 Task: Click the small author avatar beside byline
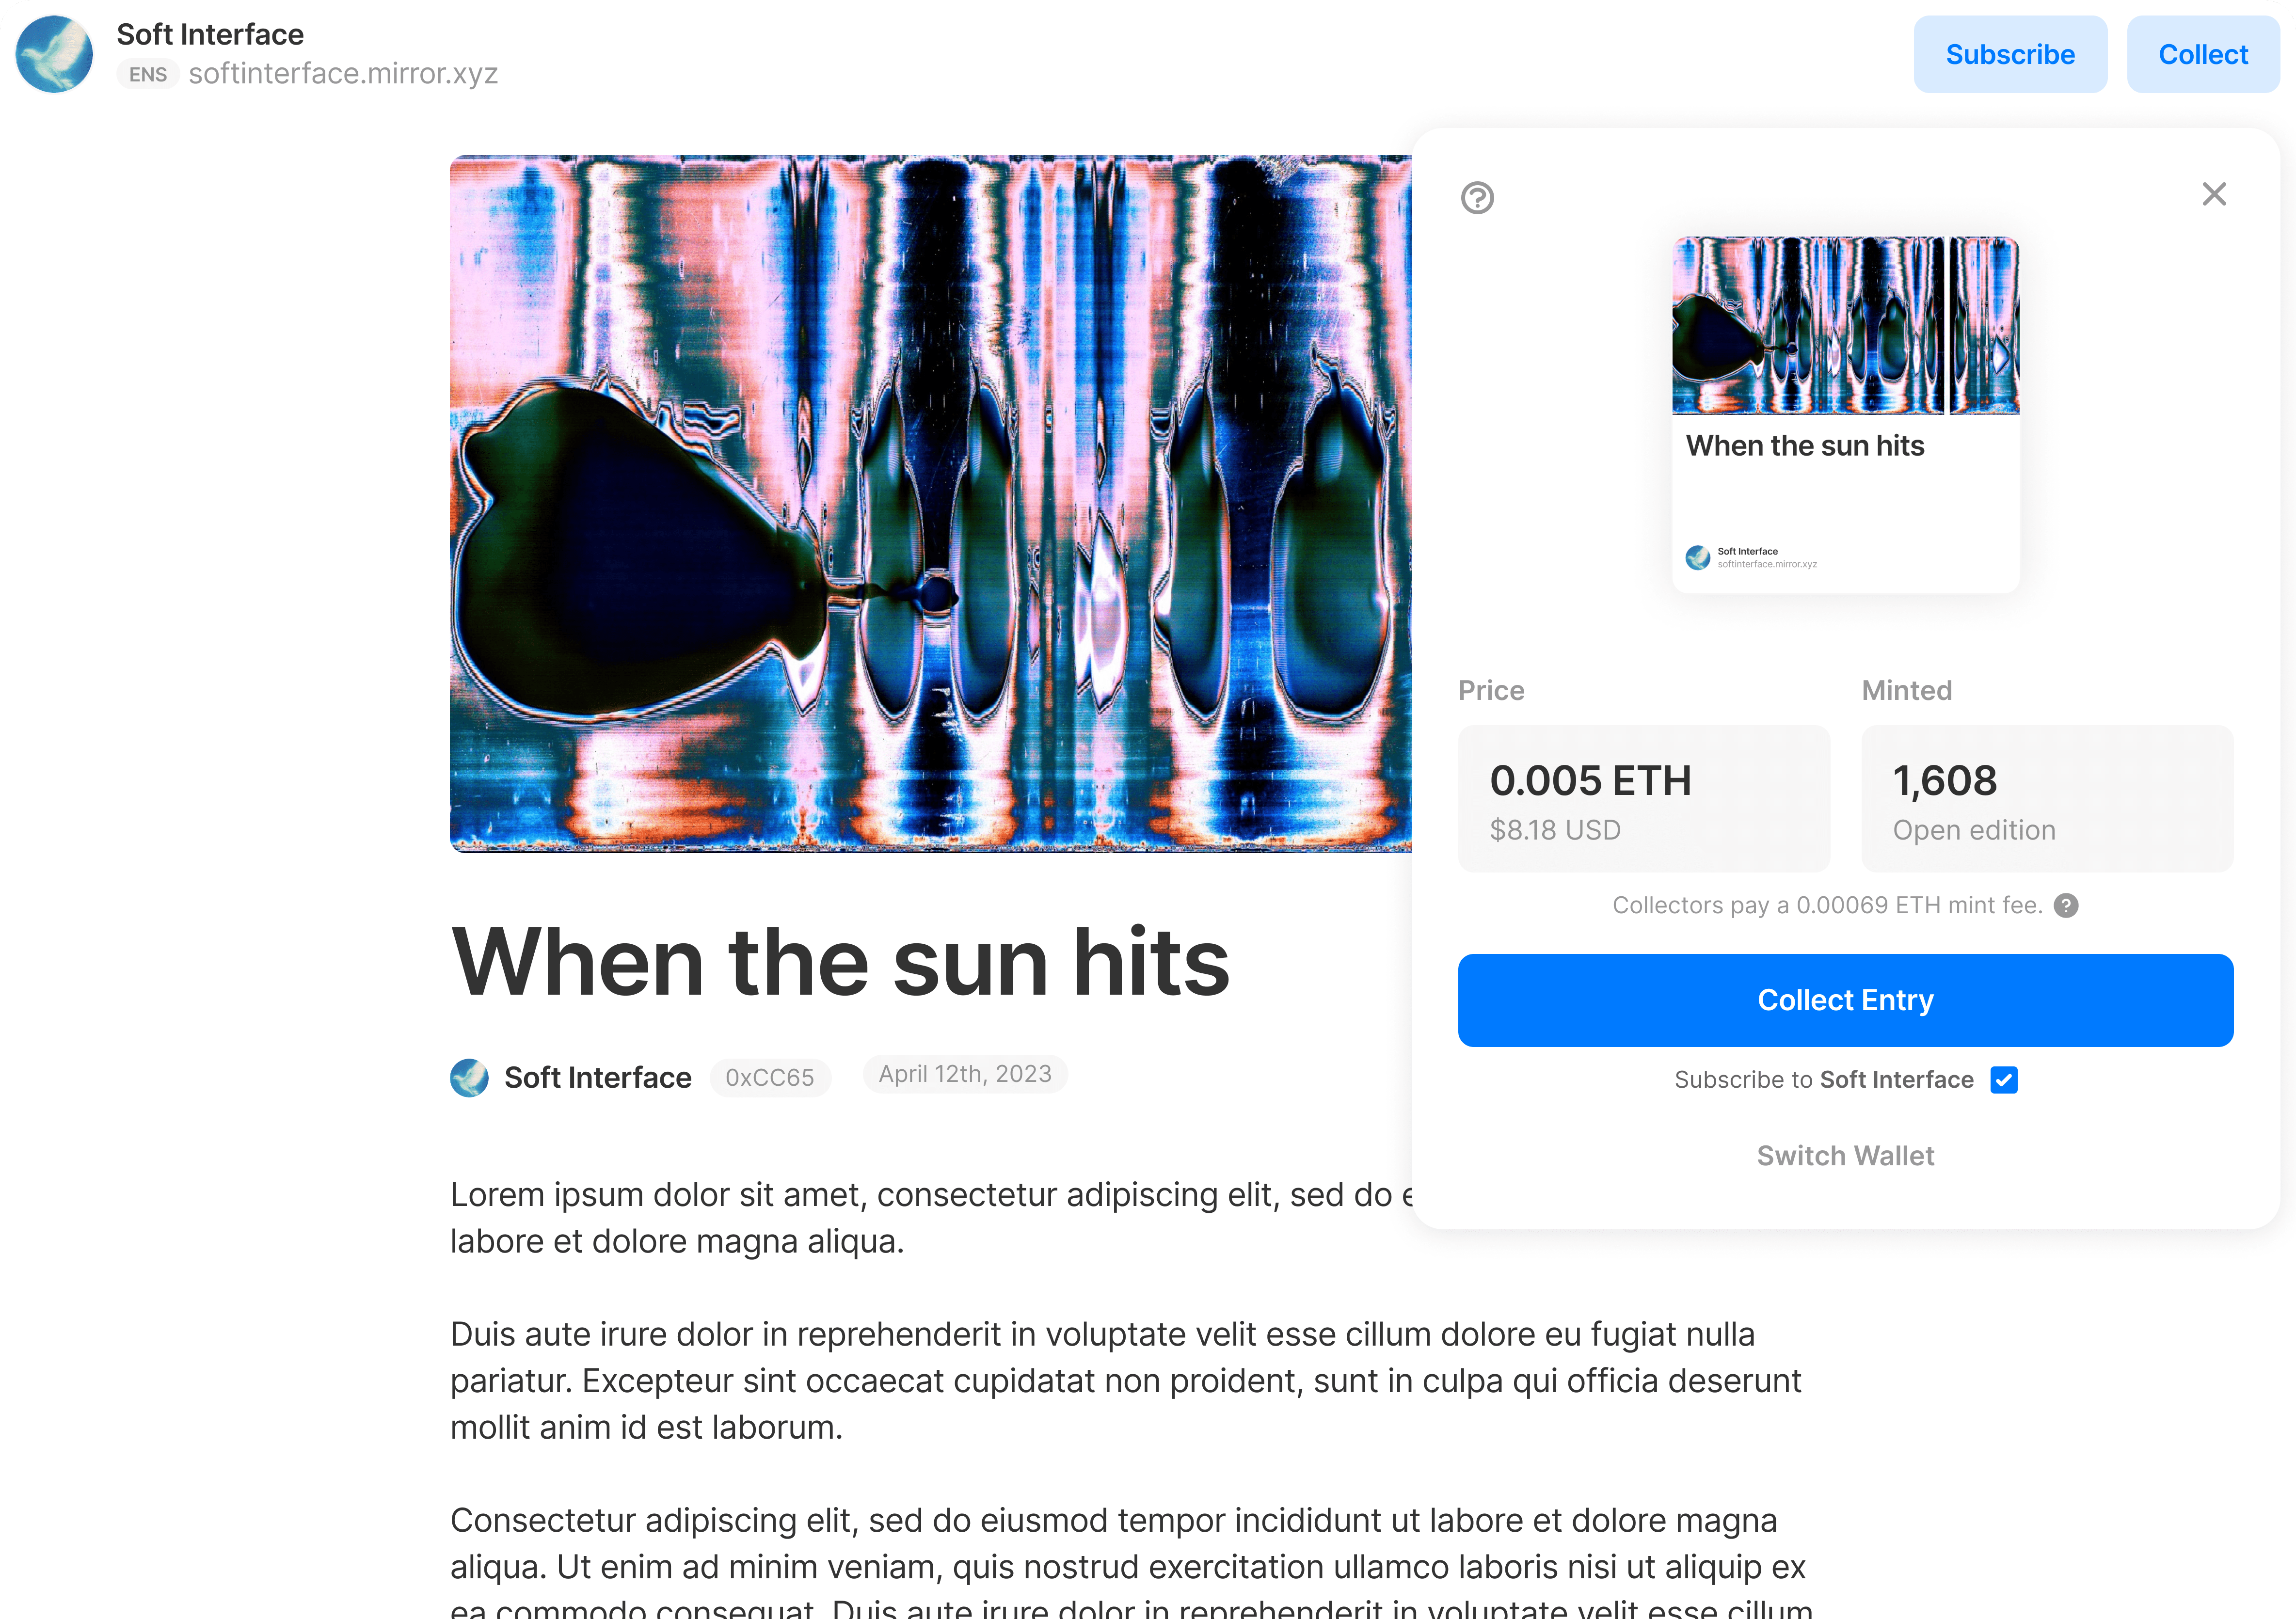tap(469, 1077)
